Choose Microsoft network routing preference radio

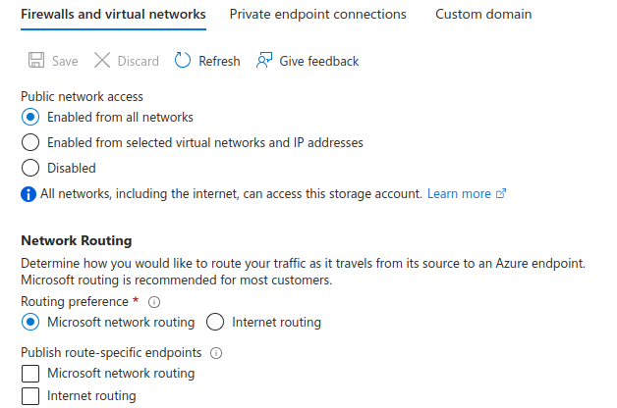click(30, 322)
